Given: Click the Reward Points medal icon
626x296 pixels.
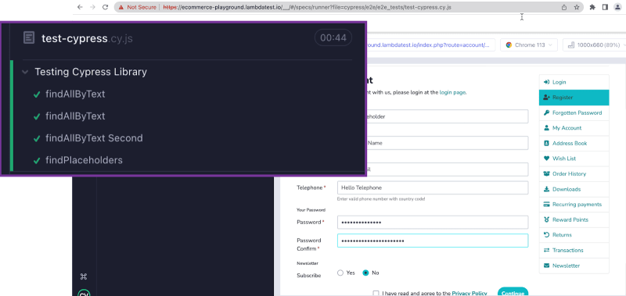Looking at the screenshot, I should tap(546, 219).
